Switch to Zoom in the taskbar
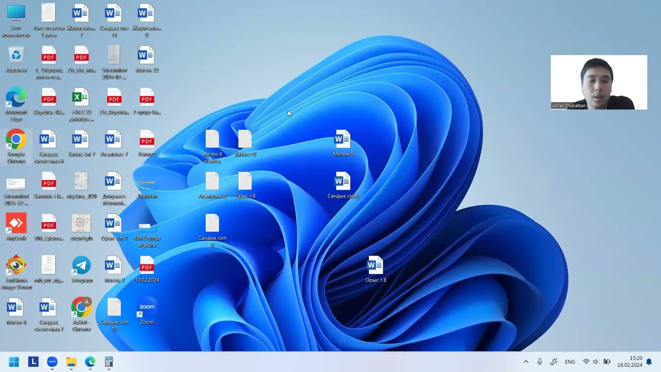 52,362
